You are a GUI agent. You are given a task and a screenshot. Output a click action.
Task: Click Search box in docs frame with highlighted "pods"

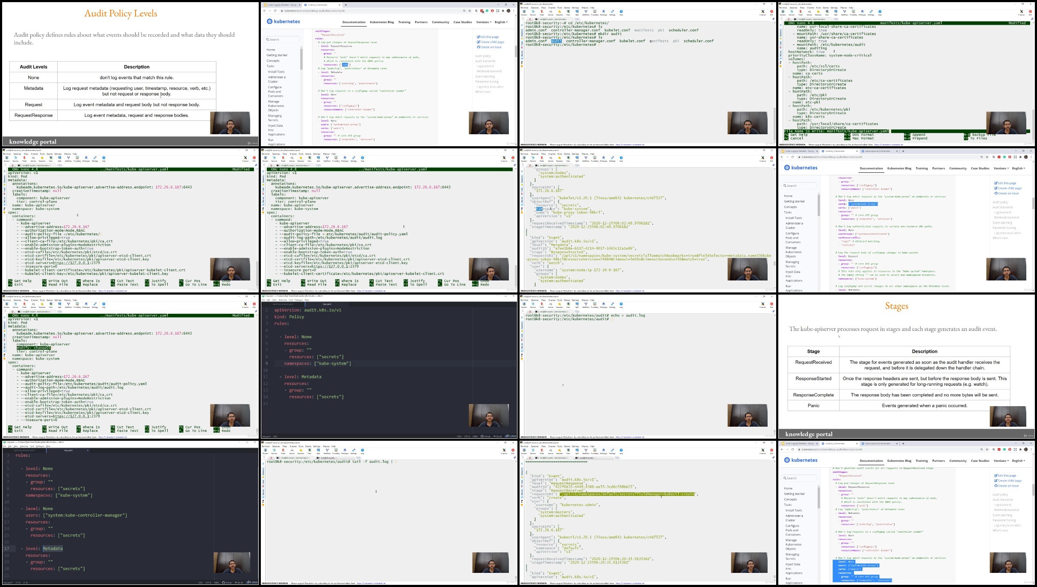pos(282,39)
